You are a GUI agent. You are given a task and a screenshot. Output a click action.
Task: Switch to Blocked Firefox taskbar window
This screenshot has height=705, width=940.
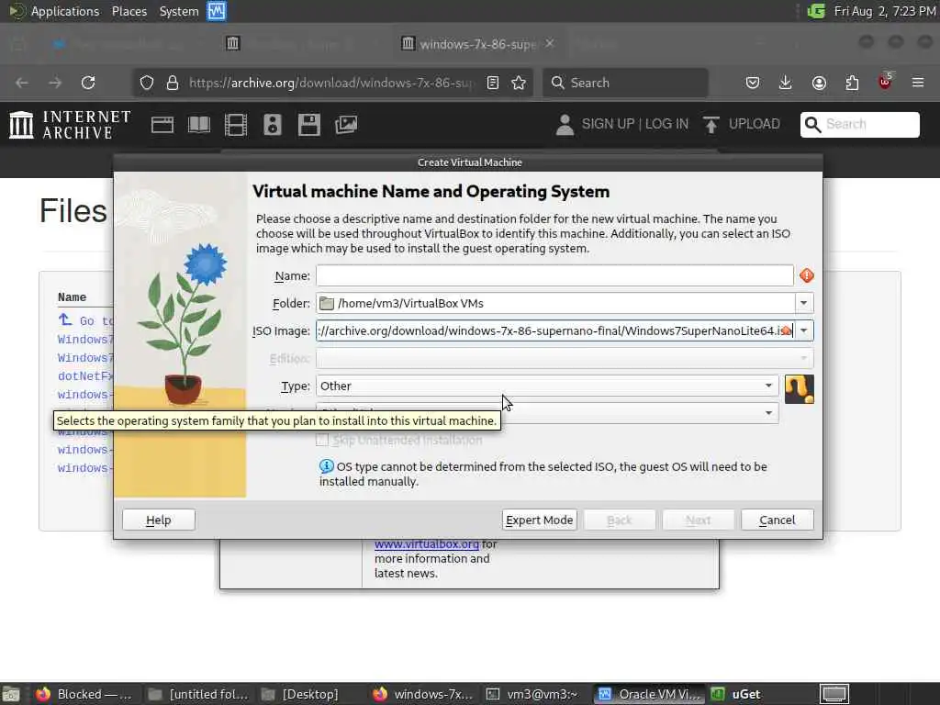tap(83, 694)
